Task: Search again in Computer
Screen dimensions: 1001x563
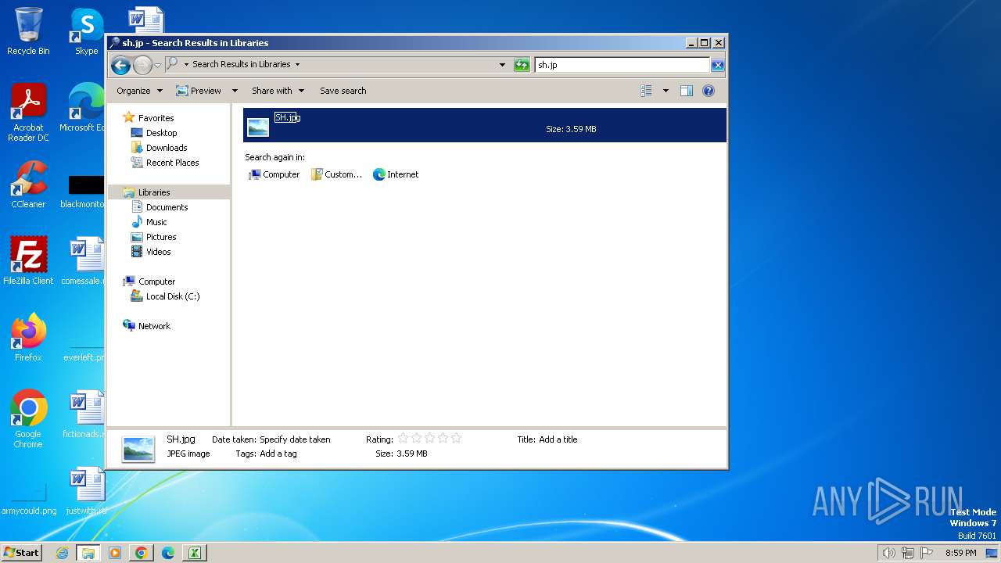Action: (x=274, y=174)
